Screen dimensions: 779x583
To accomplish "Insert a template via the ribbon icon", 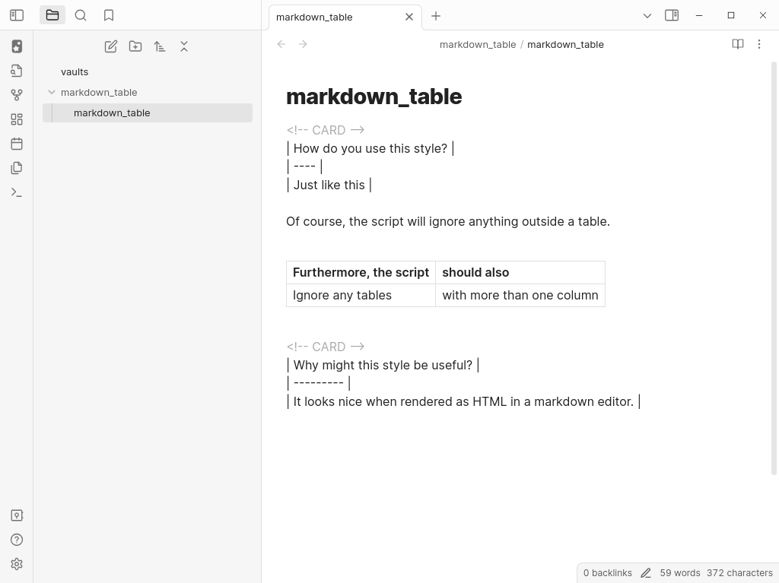I will (x=17, y=168).
